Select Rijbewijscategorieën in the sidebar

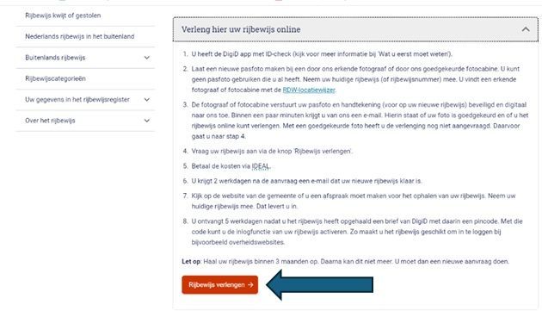(55, 78)
